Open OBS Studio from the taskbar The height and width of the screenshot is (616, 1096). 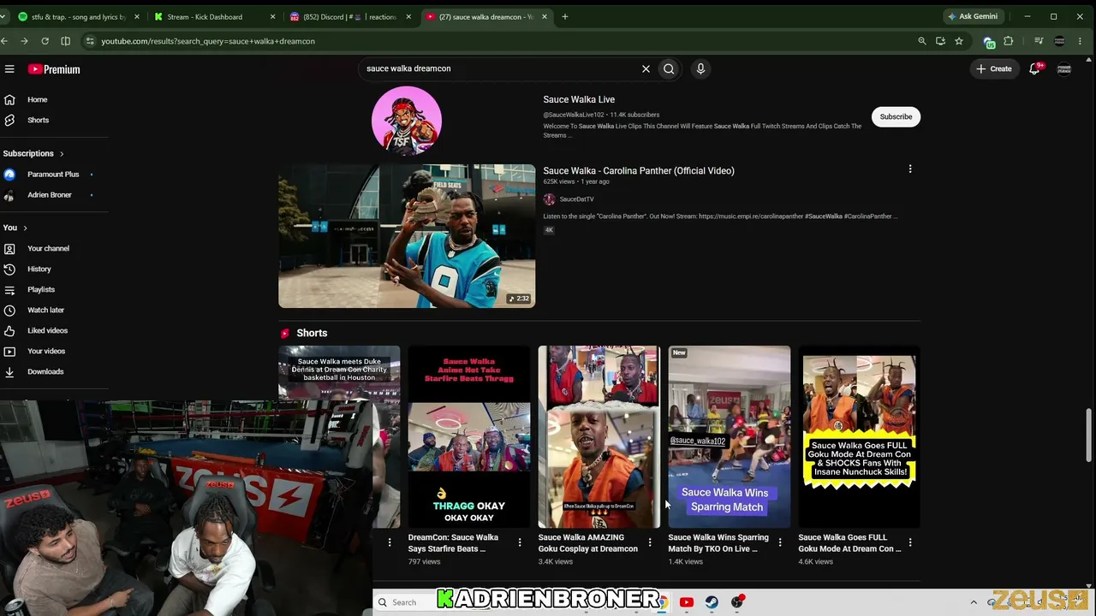tap(738, 602)
